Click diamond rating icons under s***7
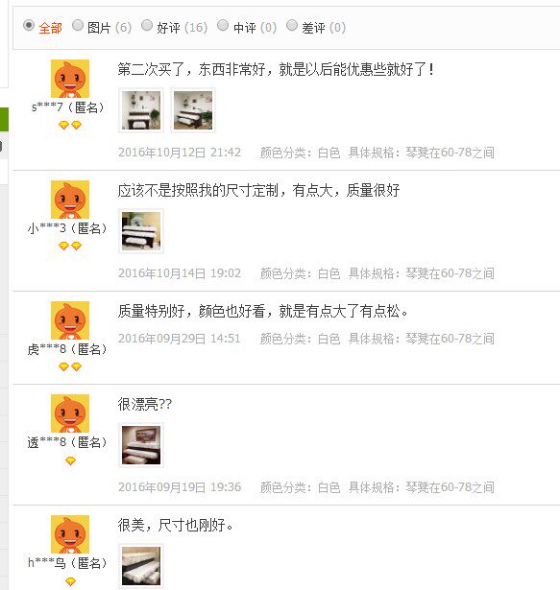Screen dimensions: 560x590 [x=70, y=125]
